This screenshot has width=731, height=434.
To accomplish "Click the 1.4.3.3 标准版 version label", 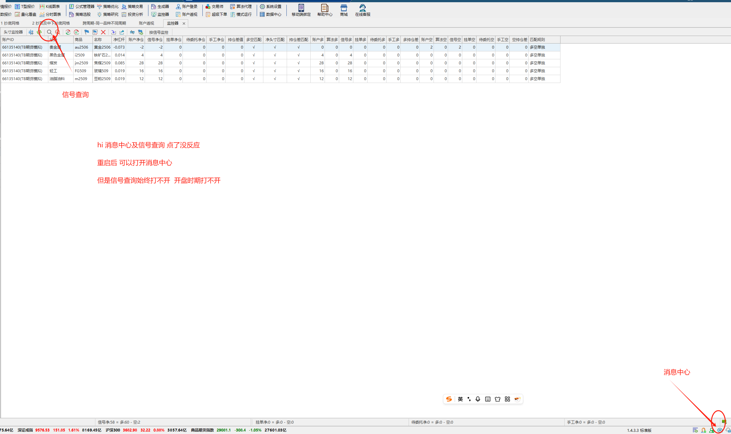I will [x=639, y=430].
